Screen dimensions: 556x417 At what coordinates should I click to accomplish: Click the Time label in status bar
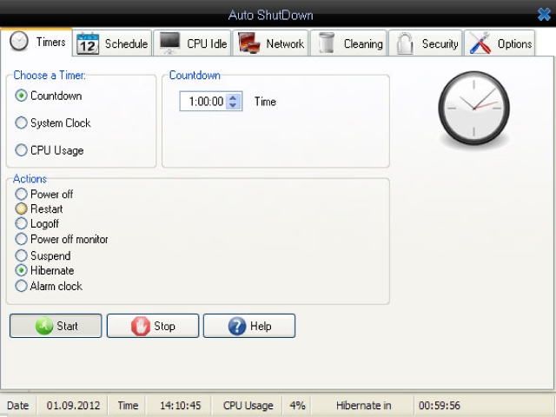(x=128, y=406)
